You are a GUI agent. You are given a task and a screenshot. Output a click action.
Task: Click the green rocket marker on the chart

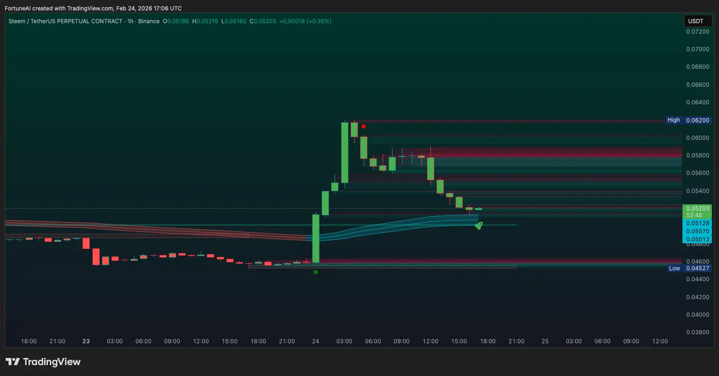coord(479,226)
